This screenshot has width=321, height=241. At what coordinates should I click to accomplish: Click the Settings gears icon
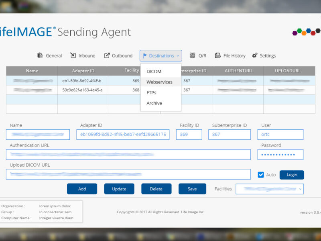pyautogui.click(x=255, y=55)
